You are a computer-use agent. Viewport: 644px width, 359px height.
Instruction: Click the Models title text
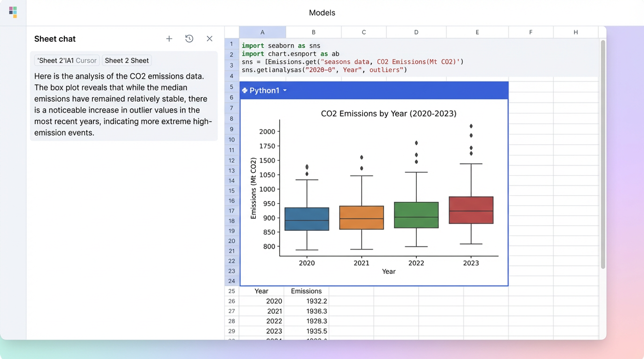[x=322, y=13]
